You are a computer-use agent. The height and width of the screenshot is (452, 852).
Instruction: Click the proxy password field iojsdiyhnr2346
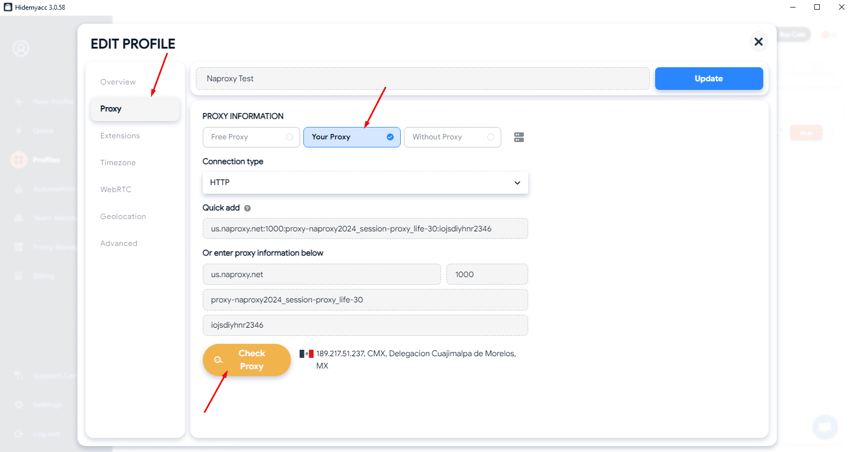(365, 325)
